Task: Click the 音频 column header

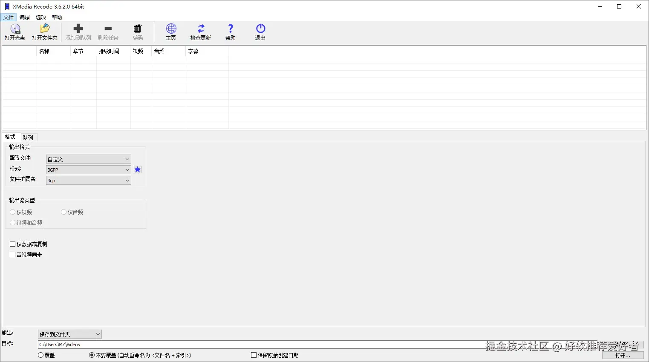Action: (x=169, y=51)
